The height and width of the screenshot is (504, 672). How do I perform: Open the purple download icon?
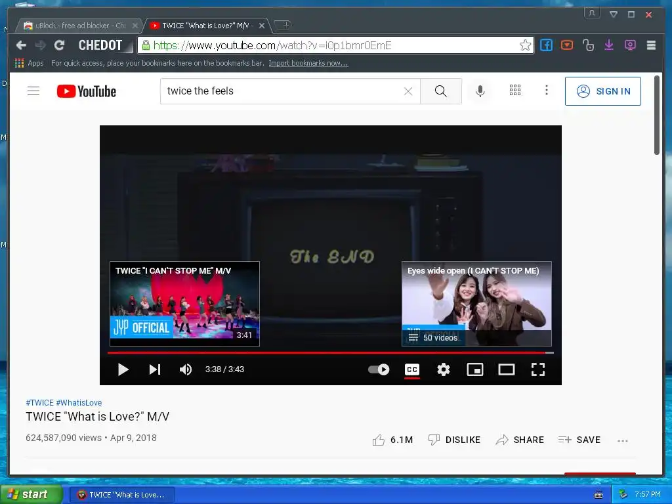[x=609, y=45]
